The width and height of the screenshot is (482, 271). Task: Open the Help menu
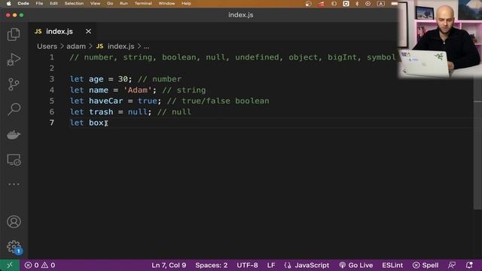click(186, 3)
